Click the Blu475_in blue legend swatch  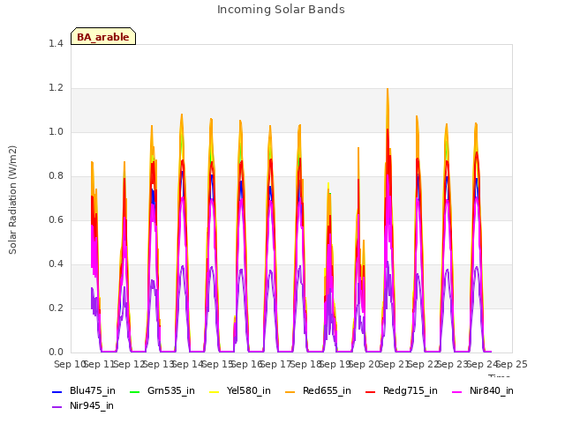click(57, 391)
